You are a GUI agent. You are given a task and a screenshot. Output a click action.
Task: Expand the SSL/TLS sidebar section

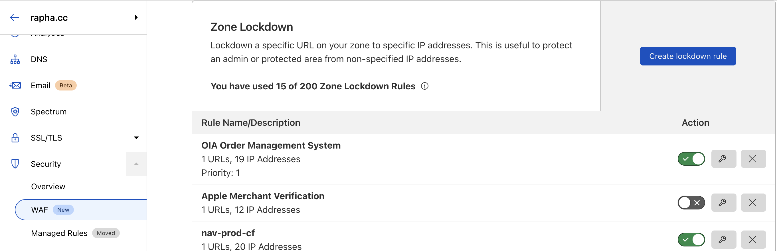click(x=136, y=138)
